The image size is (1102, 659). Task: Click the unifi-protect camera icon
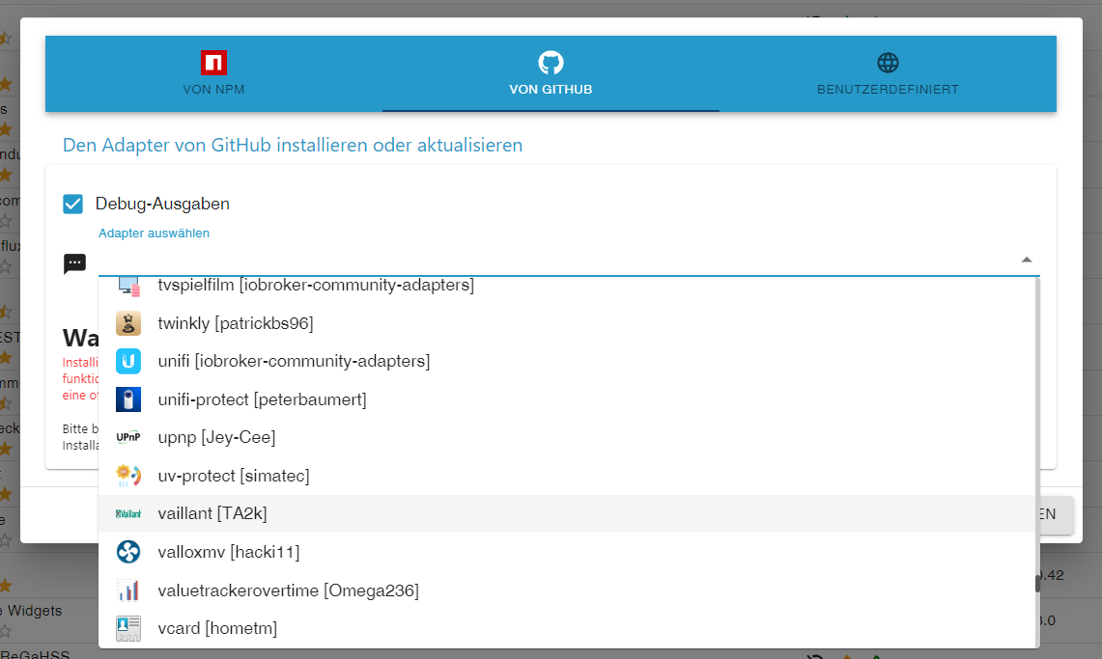(x=128, y=399)
